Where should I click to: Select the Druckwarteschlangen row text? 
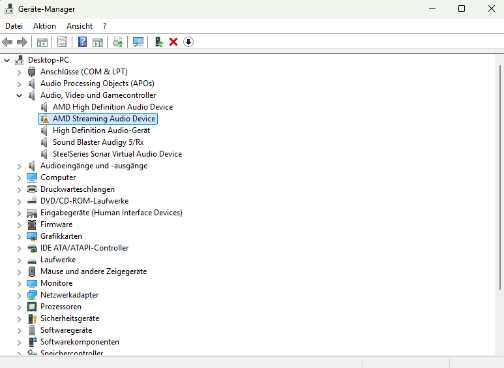click(x=78, y=189)
